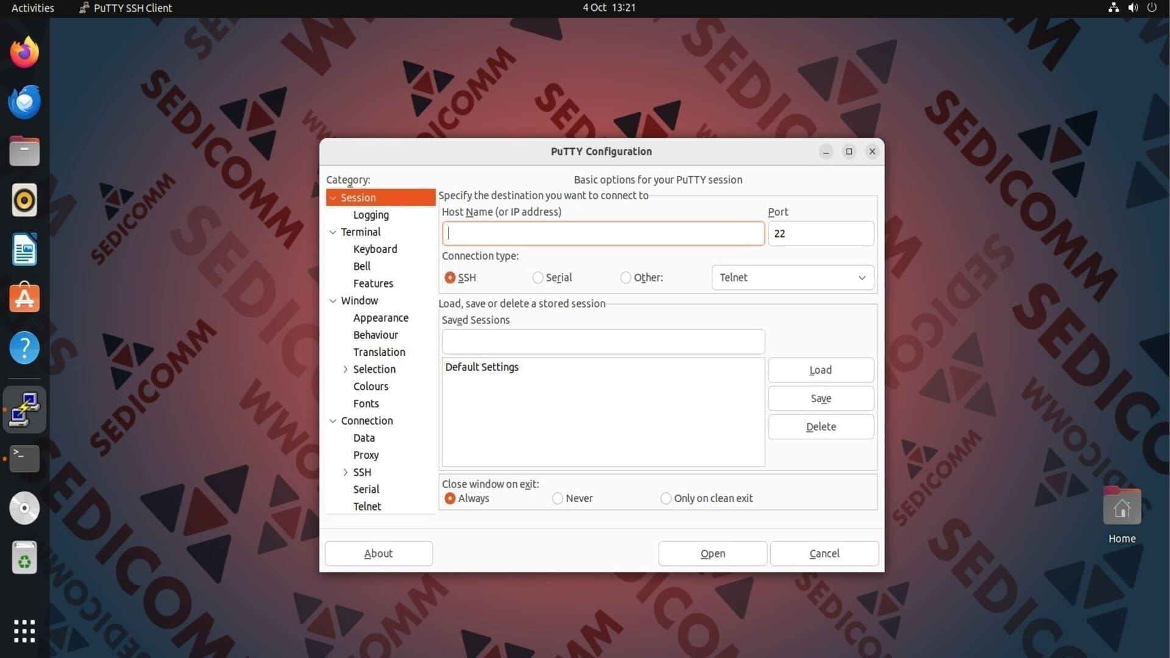The image size is (1170, 658).
Task: Click the Load session button
Action: 821,370
